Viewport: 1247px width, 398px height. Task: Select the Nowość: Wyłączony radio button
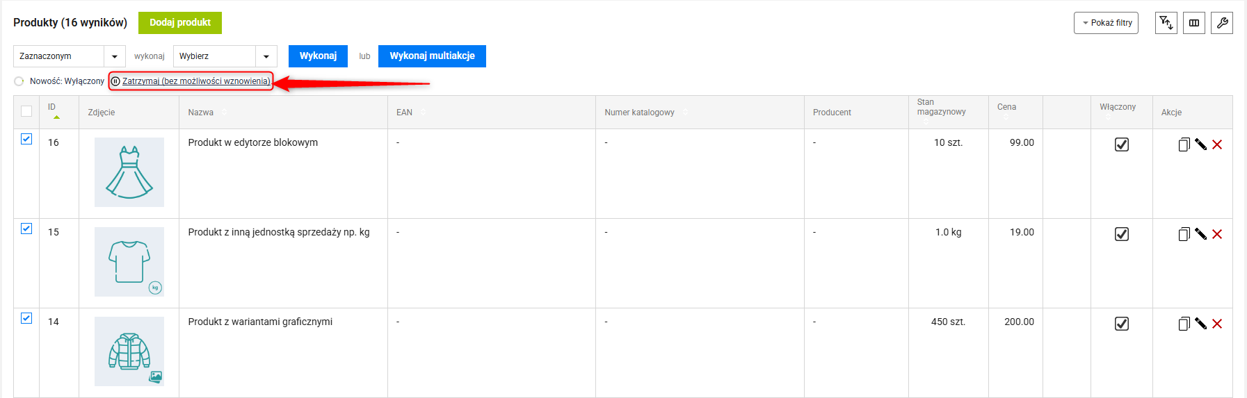pyautogui.click(x=19, y=81)
